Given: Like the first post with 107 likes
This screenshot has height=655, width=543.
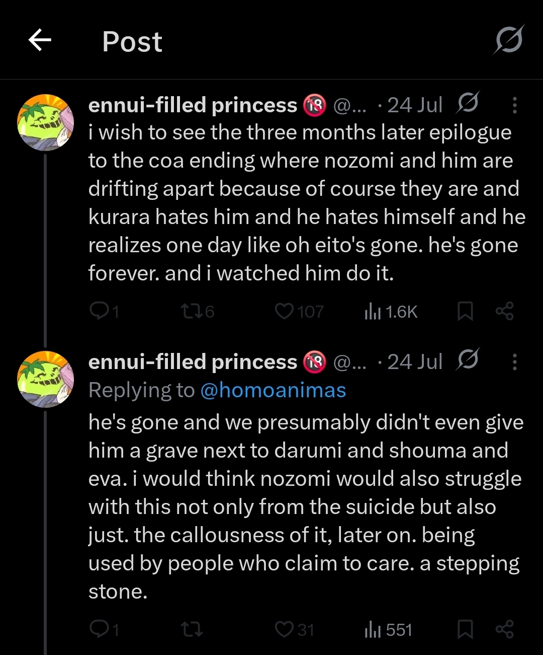Looking at the screenshot, I should tap(285, 311).
